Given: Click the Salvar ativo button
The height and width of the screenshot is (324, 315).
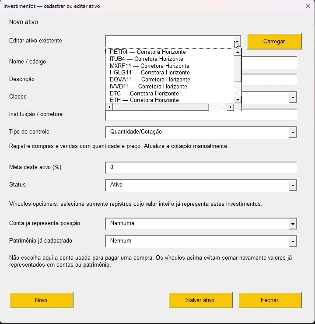Looking at the screenshot, I should pos(200,300).
